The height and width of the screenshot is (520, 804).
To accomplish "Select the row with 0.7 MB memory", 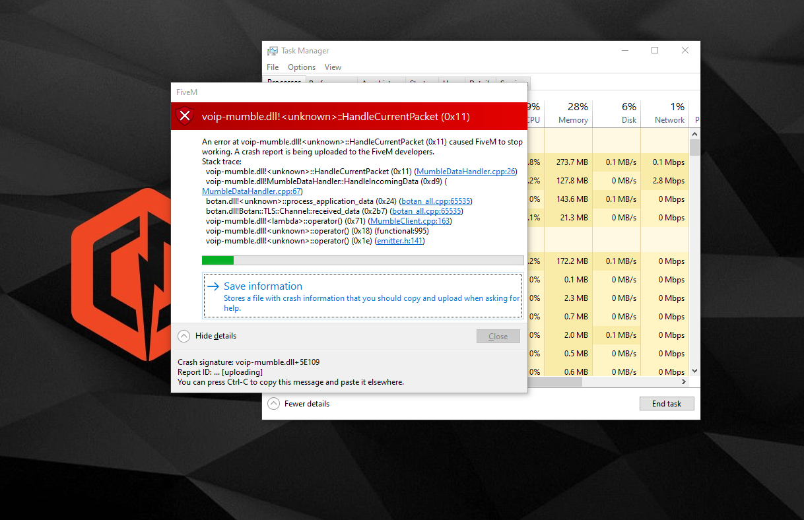I will pos(608,316).
